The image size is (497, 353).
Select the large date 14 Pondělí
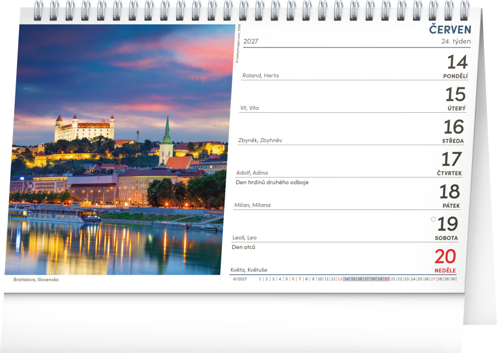457,62
